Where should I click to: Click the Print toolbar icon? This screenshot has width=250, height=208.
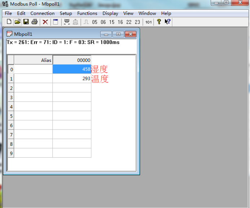tap(34, 22)
